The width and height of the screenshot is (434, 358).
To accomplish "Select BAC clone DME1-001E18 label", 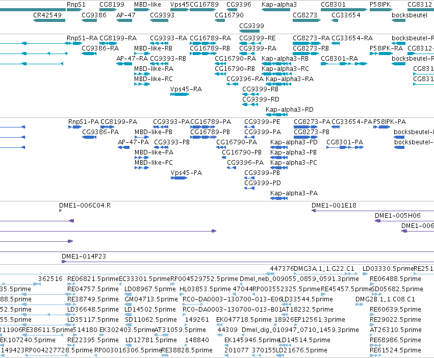I will coord(334,206).
